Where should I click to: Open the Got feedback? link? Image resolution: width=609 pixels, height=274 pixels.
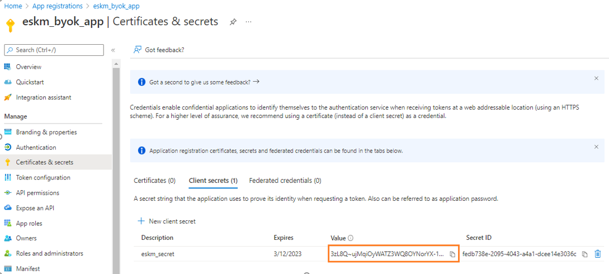[164, 50]
